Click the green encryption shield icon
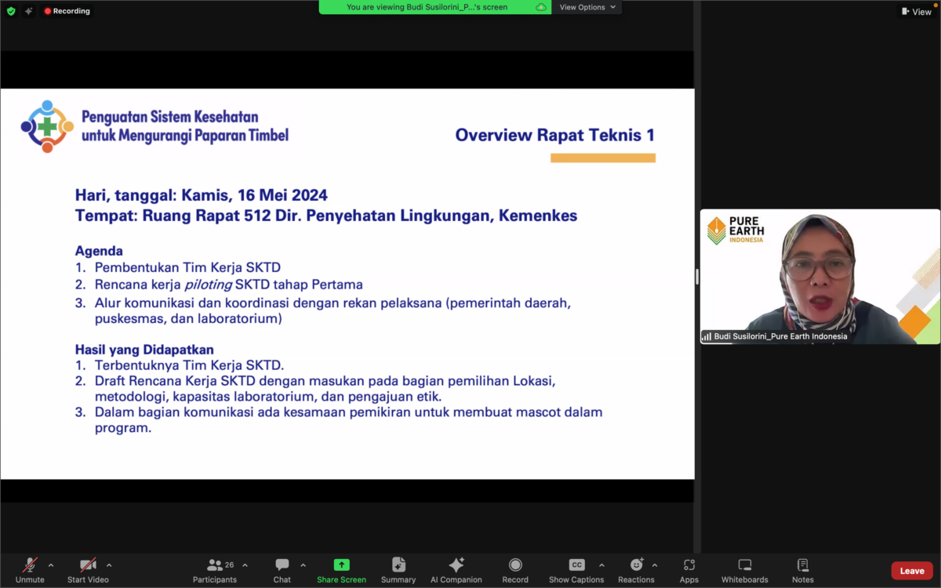This screenshot has height=588, width=941. click(11, 11)
